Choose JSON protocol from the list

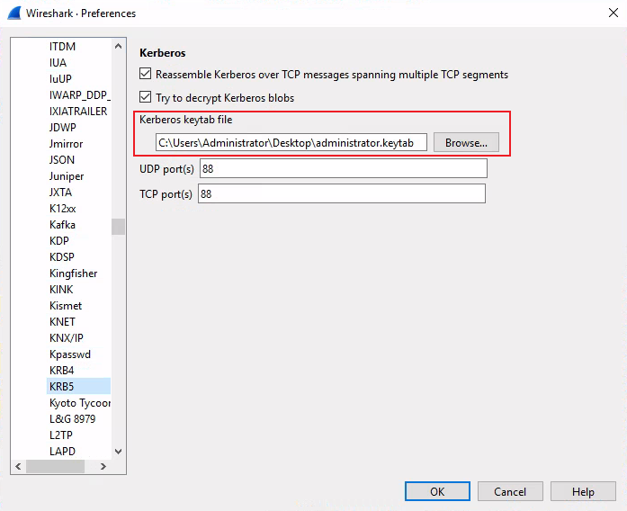click(x=62, y=160)
